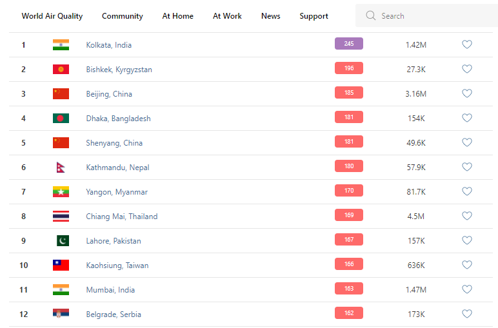This screenshot has width=498, height=328.
Task: Open the Lahore, Pakistan city link
Action: point(114,241)
